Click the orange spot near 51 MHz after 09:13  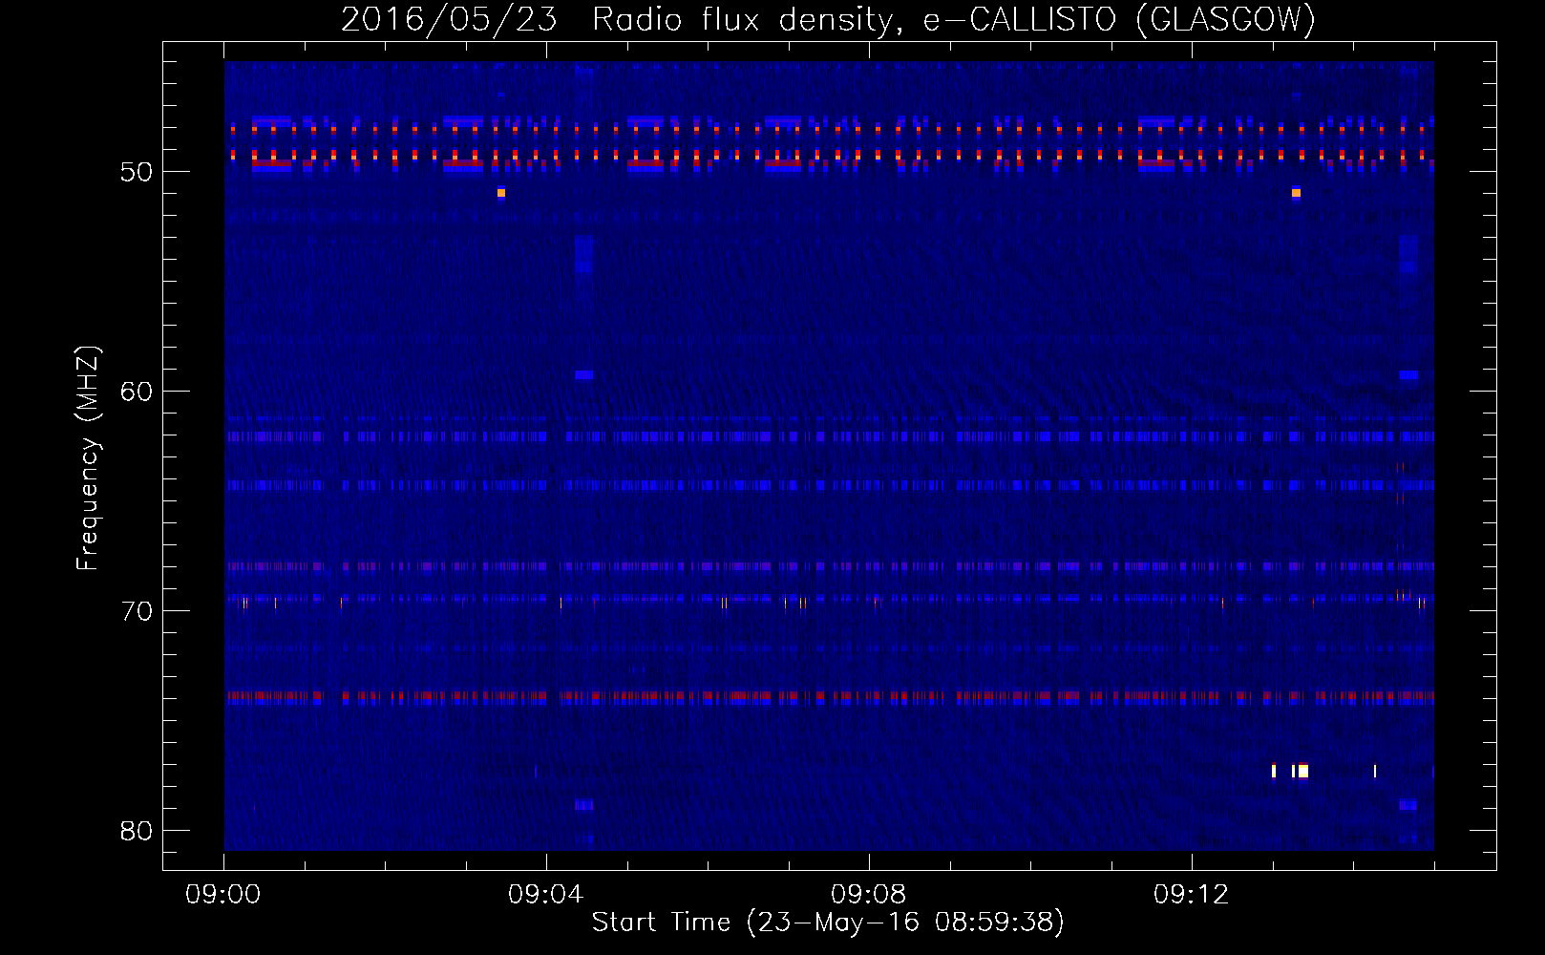tap(1296, 193)
